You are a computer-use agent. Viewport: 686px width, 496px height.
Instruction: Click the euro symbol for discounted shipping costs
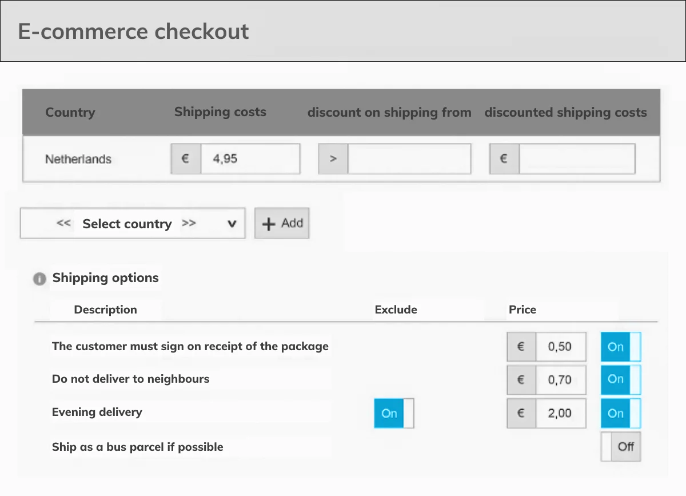coord(504,159)
